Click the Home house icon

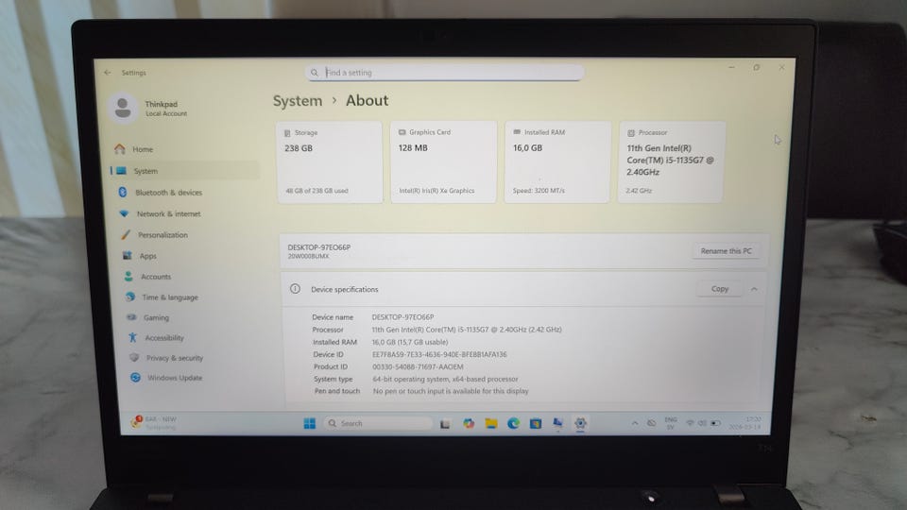pos(120,149)
